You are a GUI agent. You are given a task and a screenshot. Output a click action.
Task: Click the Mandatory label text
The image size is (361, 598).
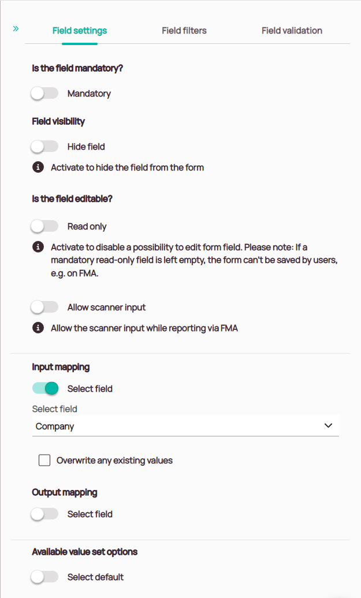pos(89,94)
